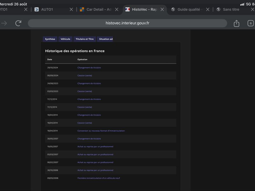
Task: Click Changement de titulaire dated 24/08/2023
Action: click(89, 83)
